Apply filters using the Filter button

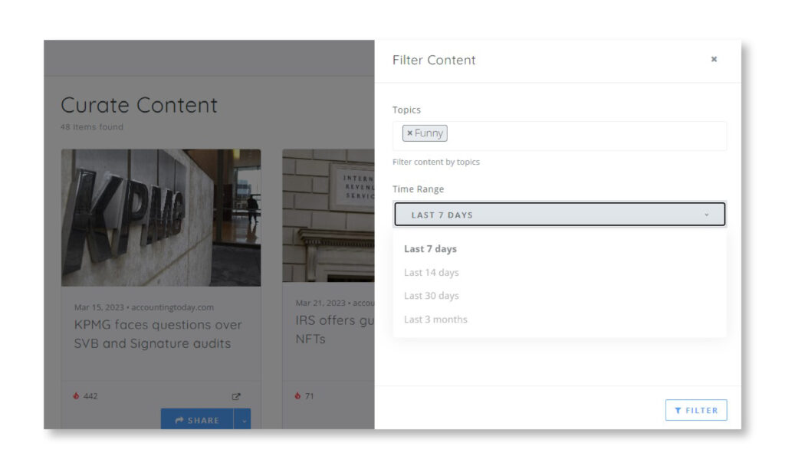tap(696, 410)
